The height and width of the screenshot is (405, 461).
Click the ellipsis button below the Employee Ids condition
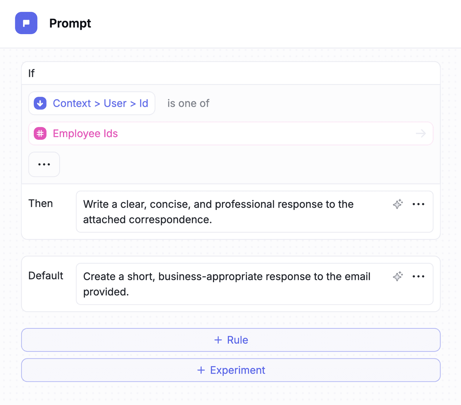44,164
